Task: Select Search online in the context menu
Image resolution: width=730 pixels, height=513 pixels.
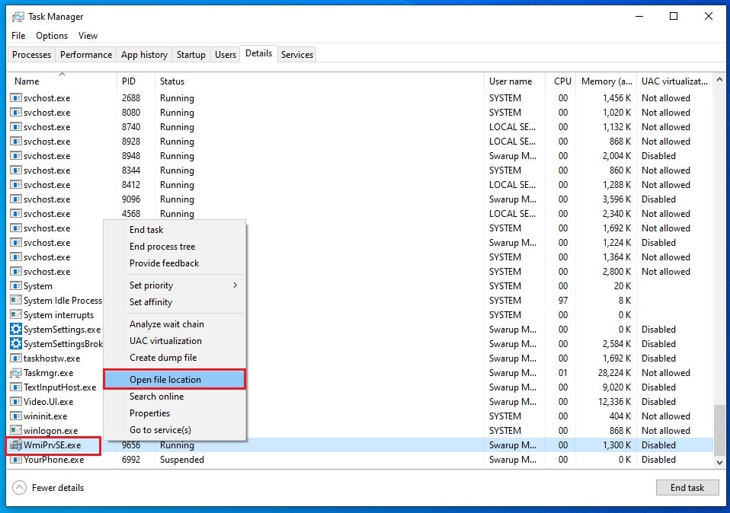Action: [x=174, y=397]
